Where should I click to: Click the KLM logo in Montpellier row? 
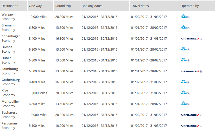point(185,103)
